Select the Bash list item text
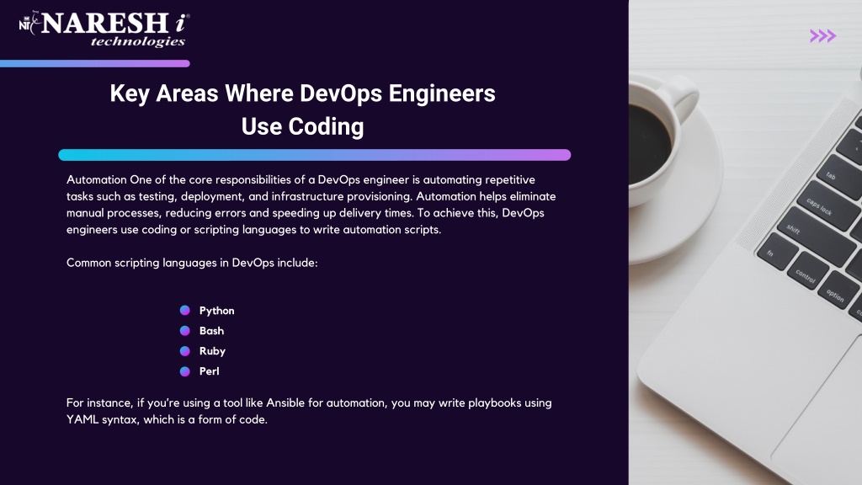The width and height of the screenshot is (862, 485). point(211,331)
